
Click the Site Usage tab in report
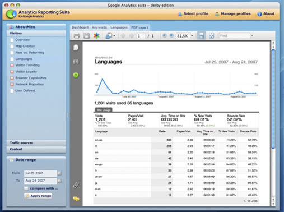coord(104,110)
